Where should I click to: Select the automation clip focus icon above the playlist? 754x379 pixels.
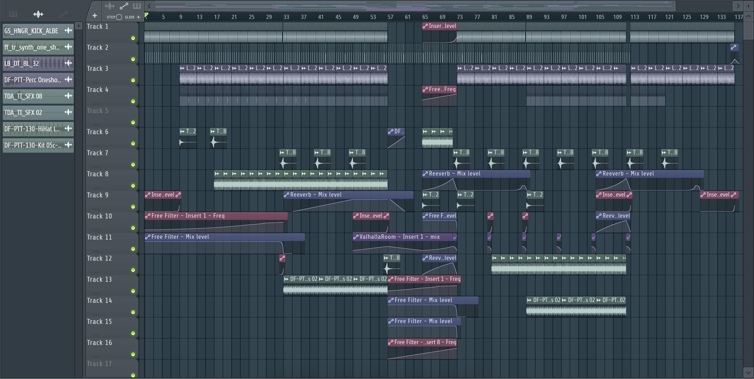pyautogui.click(x=124, y=6)
